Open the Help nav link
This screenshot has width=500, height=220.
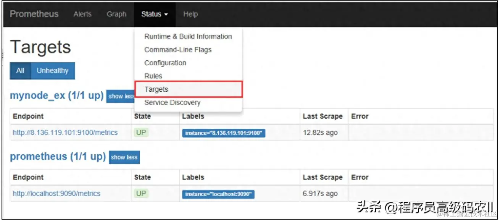click(x=190, y=14)
